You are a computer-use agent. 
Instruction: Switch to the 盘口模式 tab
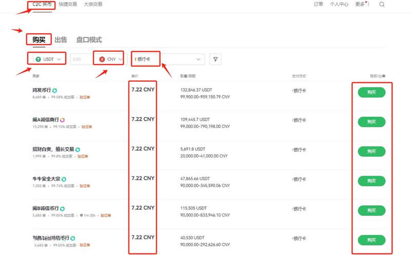coord(89,40)
